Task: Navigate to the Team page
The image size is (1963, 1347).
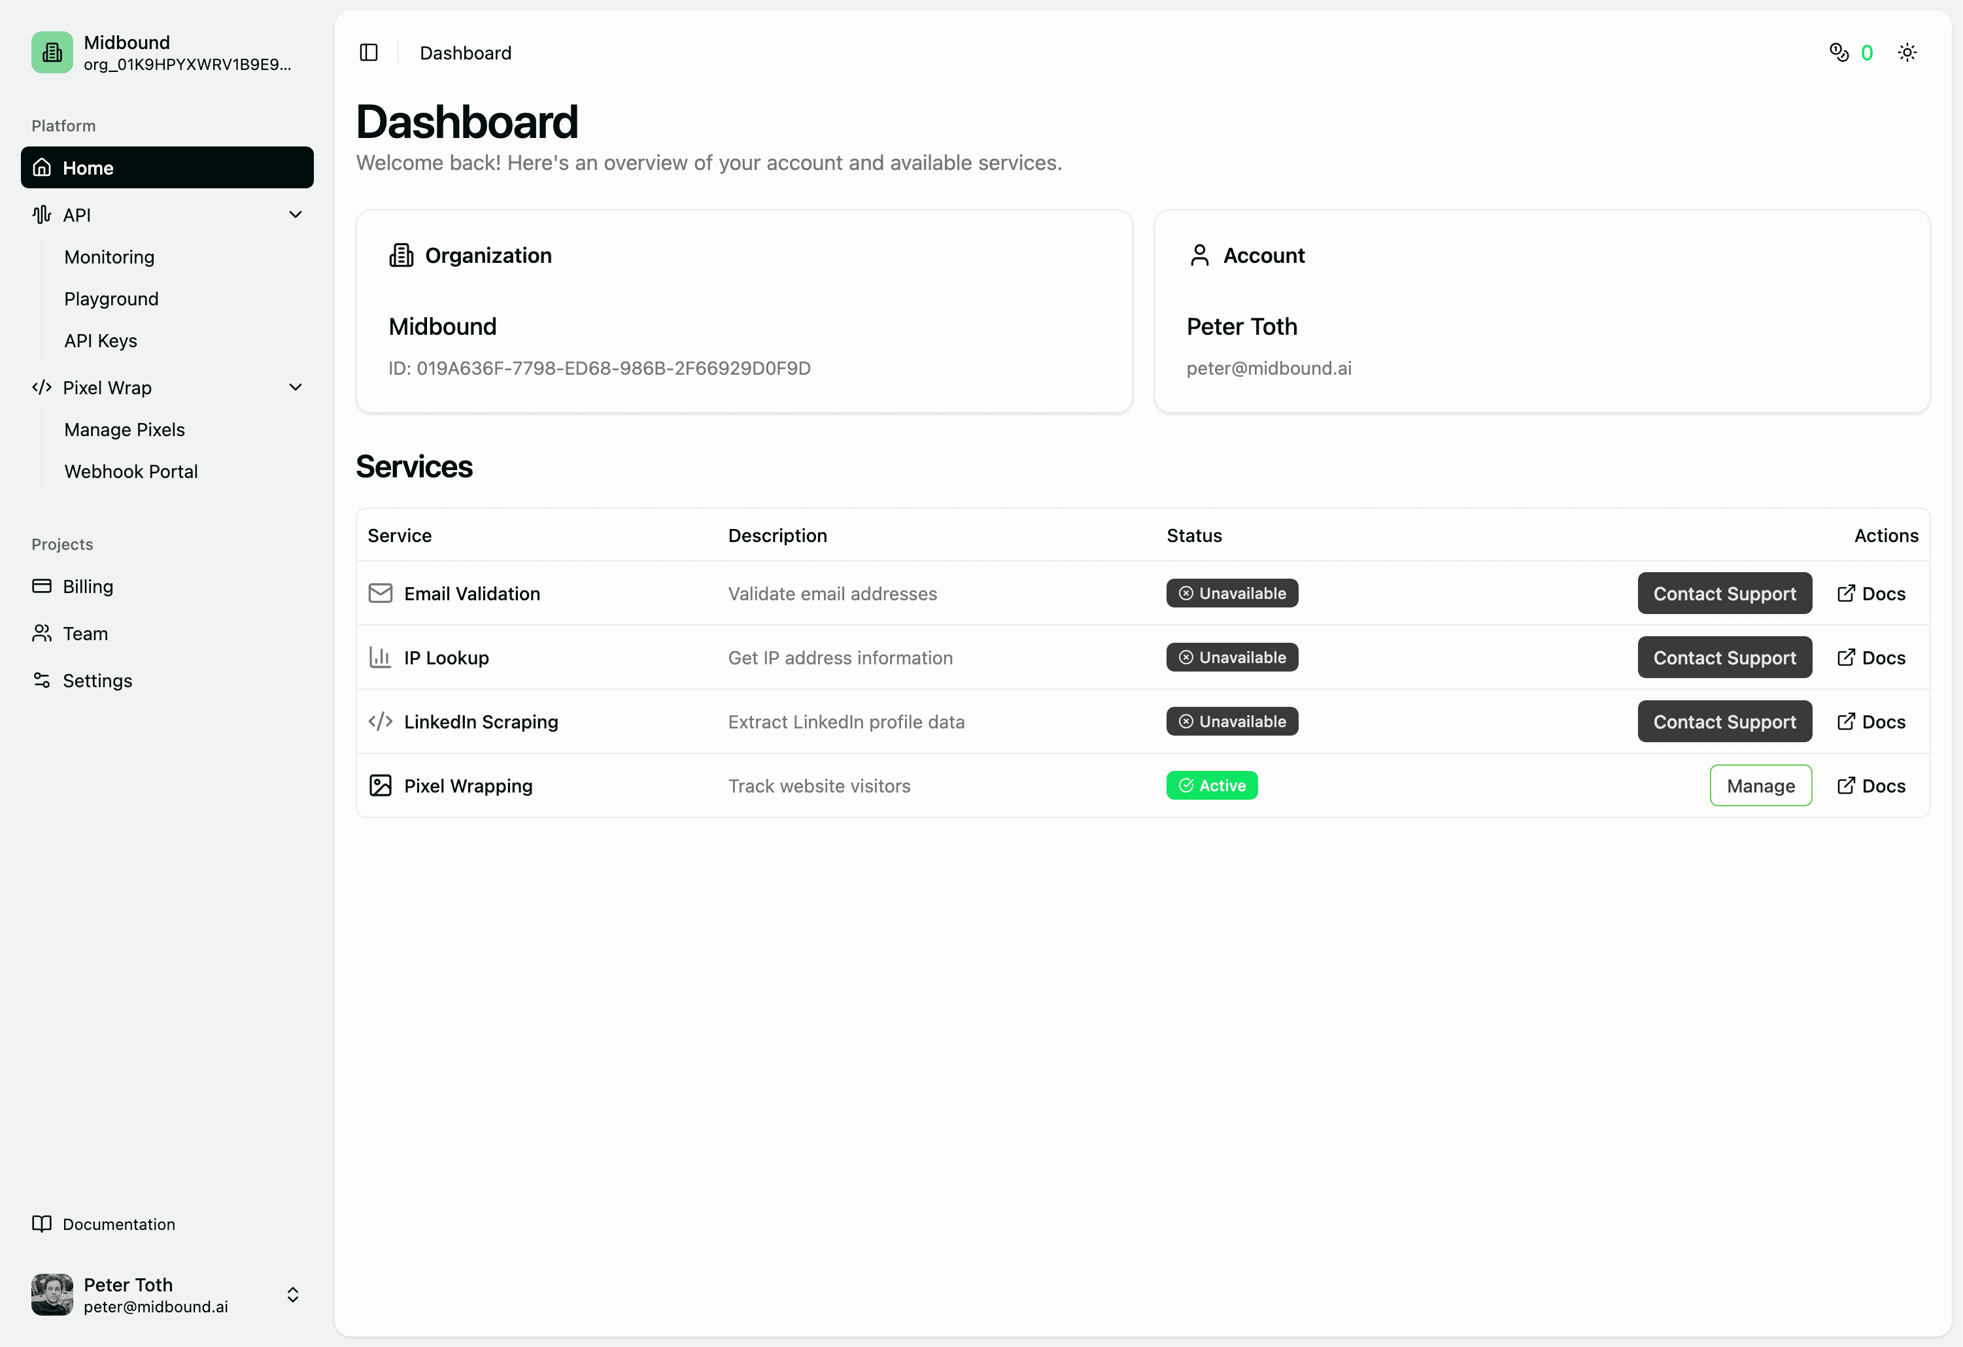Action: click(85, 632)
